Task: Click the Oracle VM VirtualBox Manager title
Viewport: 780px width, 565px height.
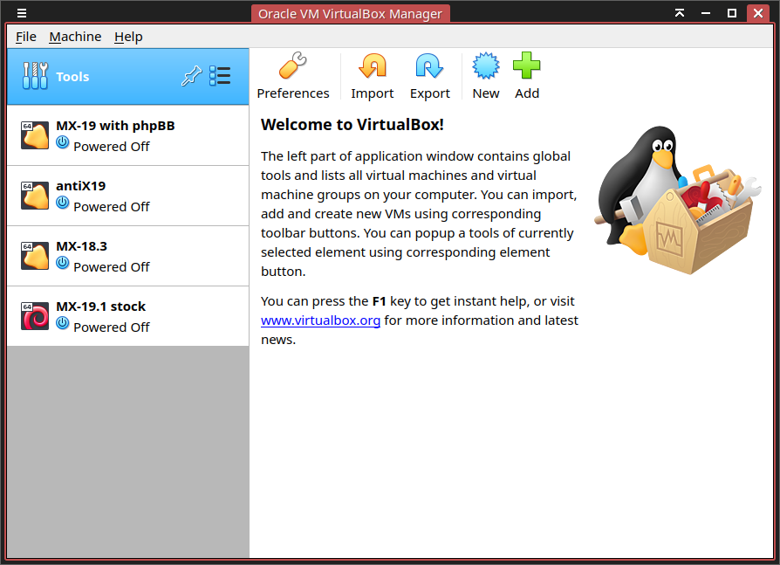Action: [350, 13]
